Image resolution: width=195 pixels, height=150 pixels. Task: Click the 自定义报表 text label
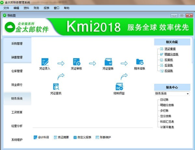84,137
